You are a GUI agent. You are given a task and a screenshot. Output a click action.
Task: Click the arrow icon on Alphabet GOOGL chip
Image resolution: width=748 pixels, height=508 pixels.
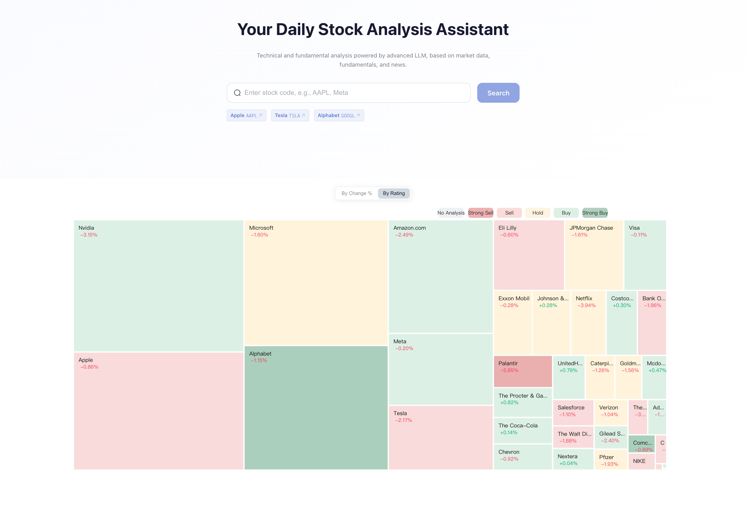point(358,116)
